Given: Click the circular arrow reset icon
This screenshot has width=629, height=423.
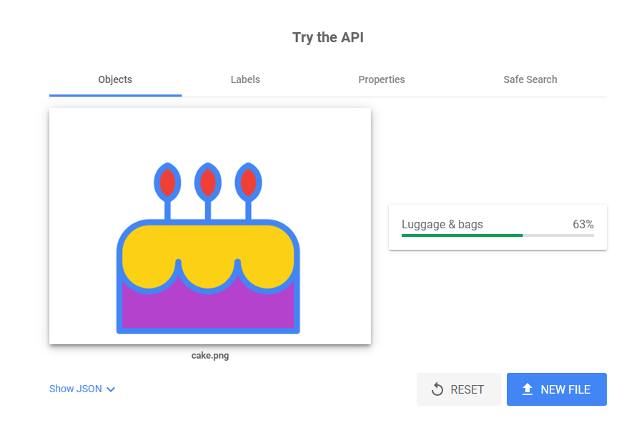Looking at the screenshot, I should point(437,389).
